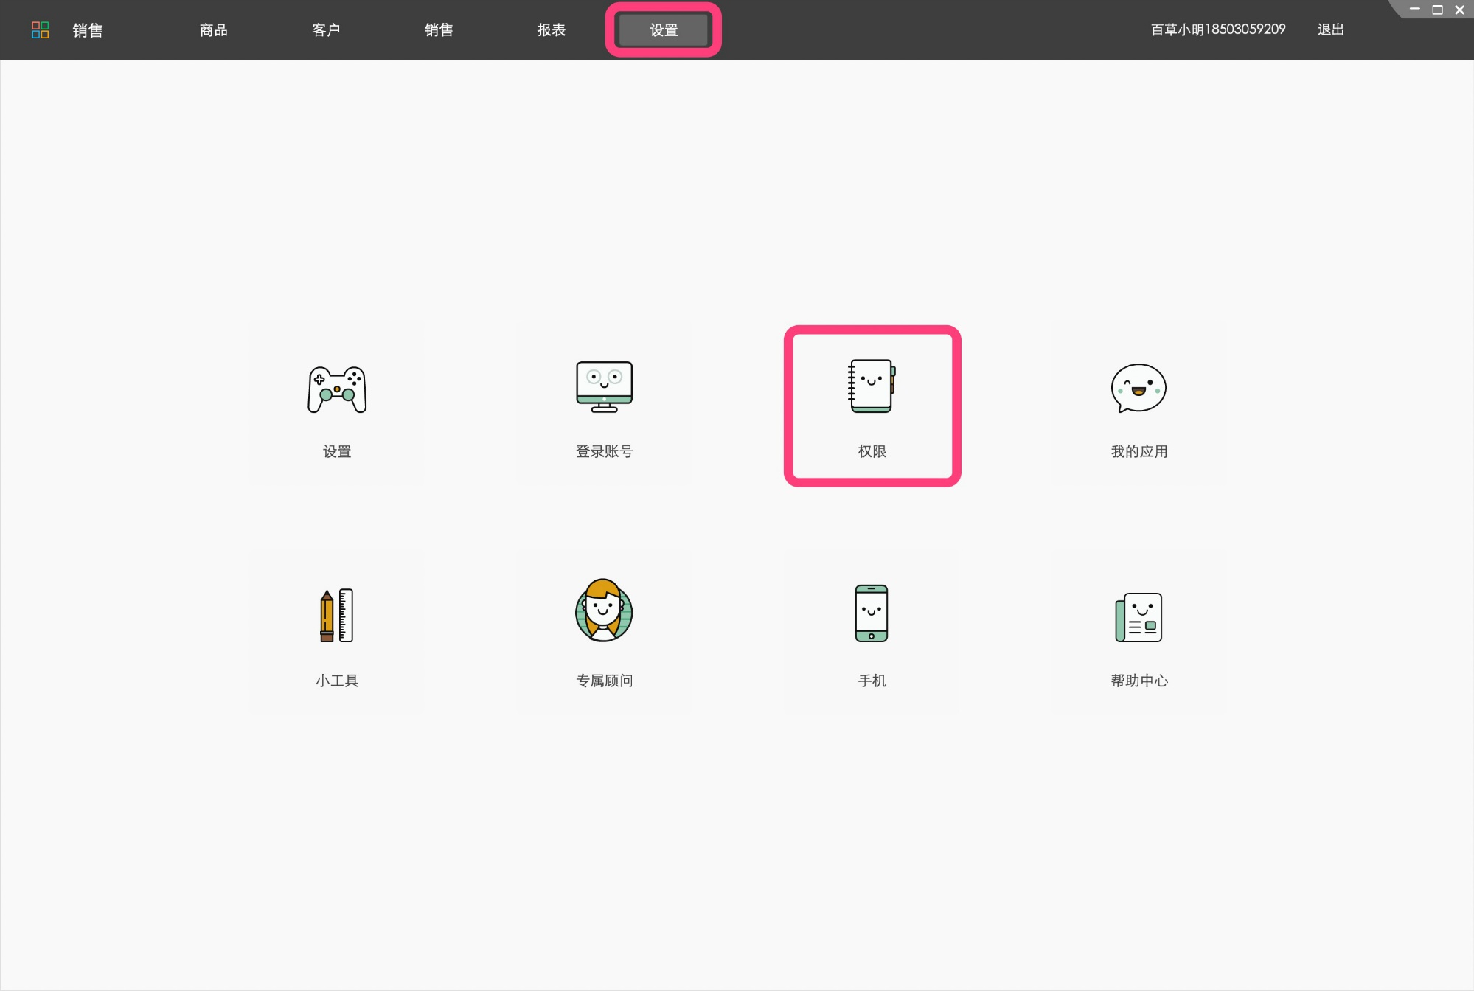Open the 权限 notebook icon tile

pyautogui.click(x=872, y=405)
